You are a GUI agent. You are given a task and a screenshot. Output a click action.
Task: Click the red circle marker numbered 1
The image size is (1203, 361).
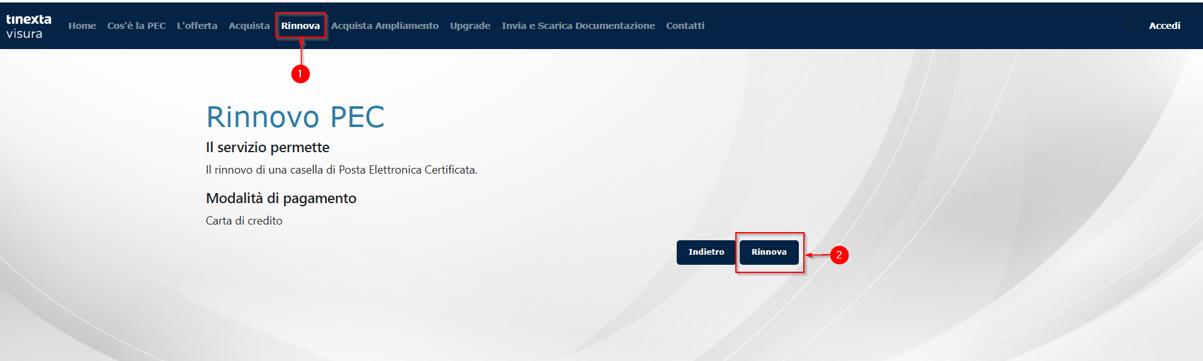pyautogui.click(x=300, y=74)
